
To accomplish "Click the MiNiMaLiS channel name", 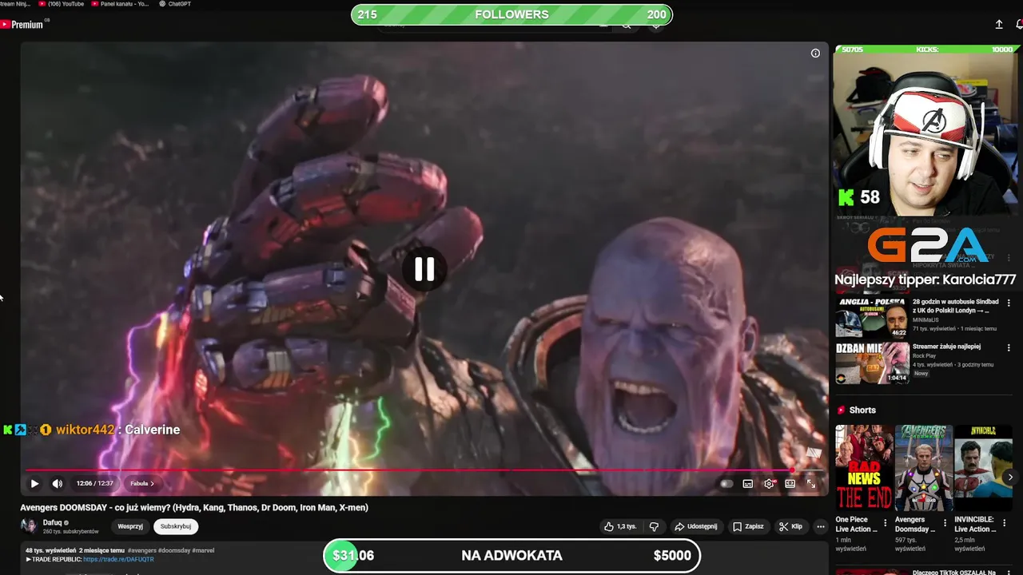I will pos(925,321).
